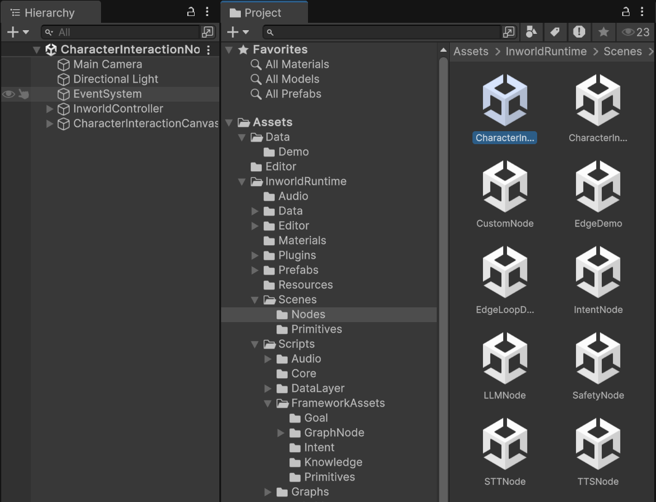
Task: Toggle the Project panel lock
Action: pos(625,12)
